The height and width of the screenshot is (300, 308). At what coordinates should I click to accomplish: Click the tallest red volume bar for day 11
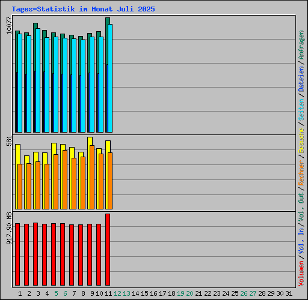coord(108,250)
